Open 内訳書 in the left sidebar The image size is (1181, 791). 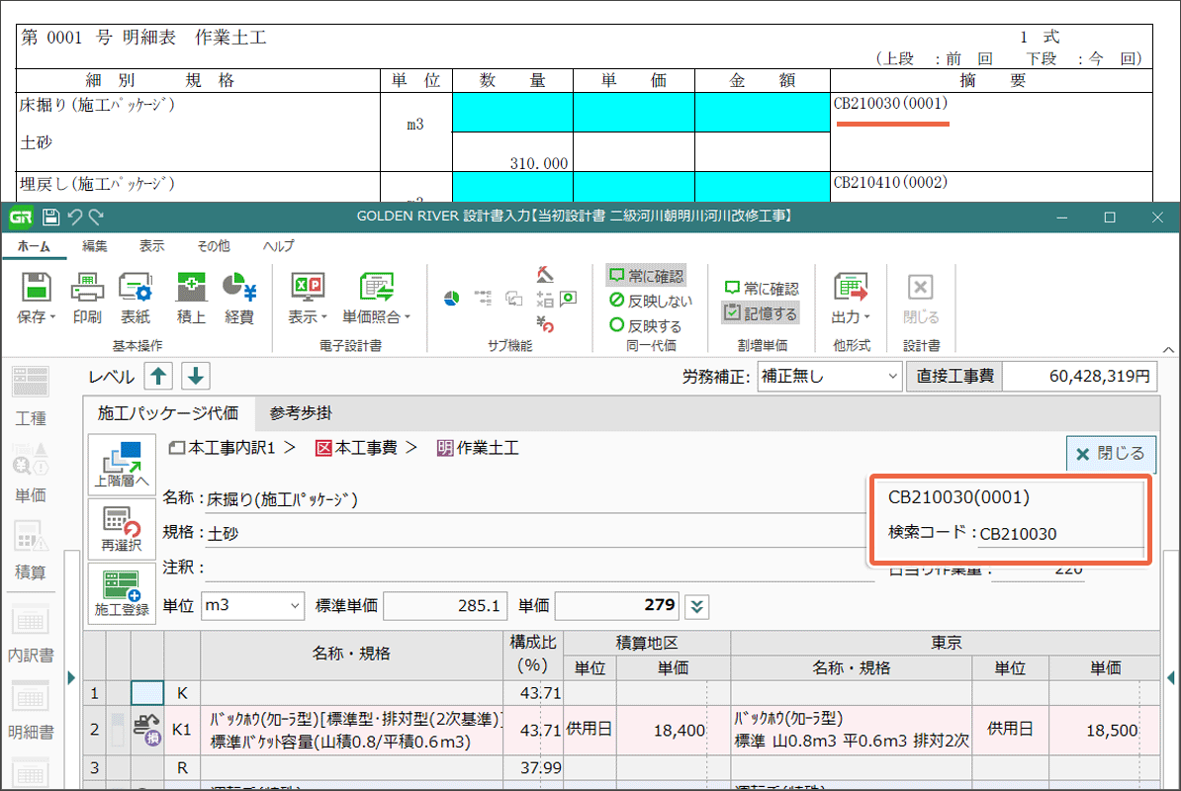coord(31,634)
